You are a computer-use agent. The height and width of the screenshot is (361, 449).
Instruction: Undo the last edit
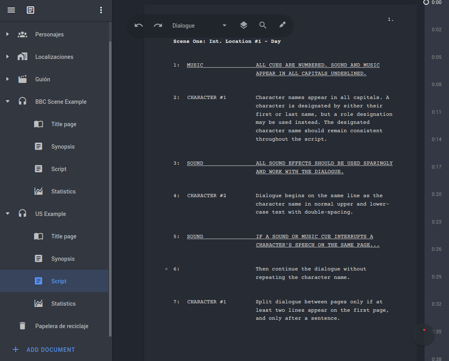tap(139, 25)
